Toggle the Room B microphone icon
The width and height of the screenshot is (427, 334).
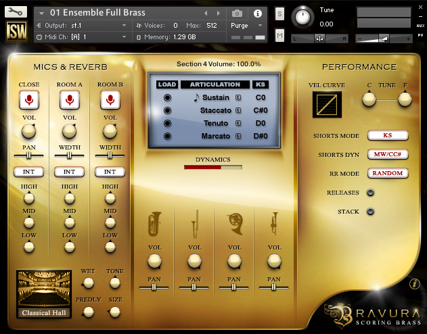[110, 101]
